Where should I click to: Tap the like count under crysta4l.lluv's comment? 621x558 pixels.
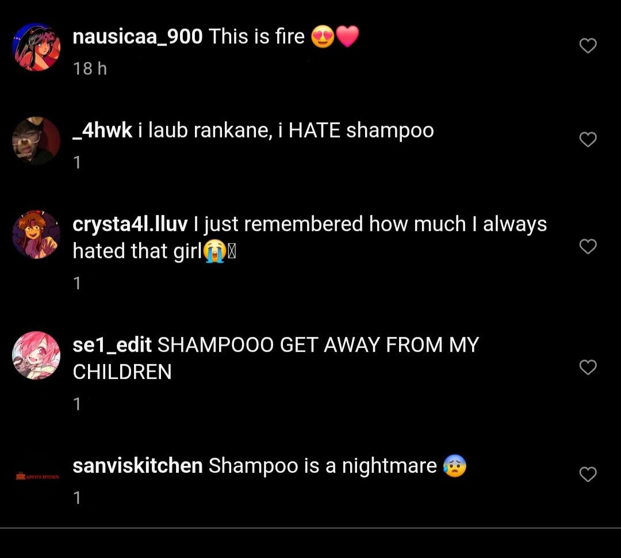[77, 284]
